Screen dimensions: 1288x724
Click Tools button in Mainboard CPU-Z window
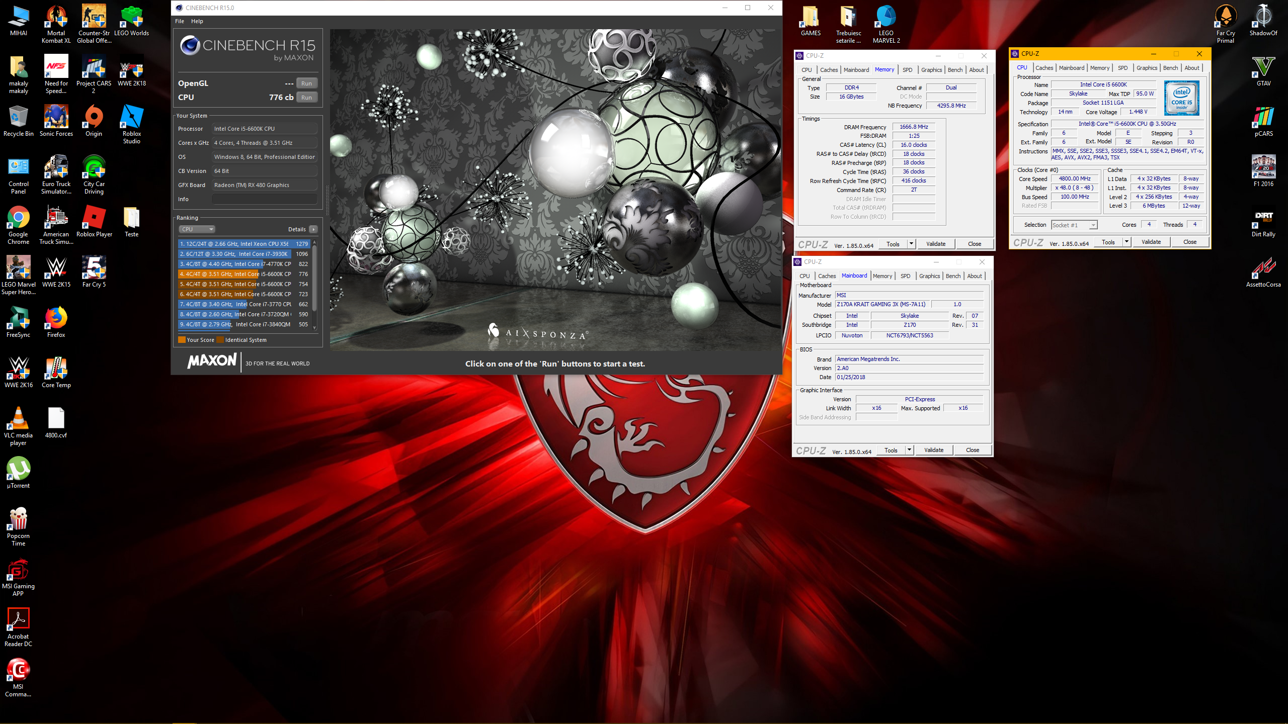coord(891,450)
